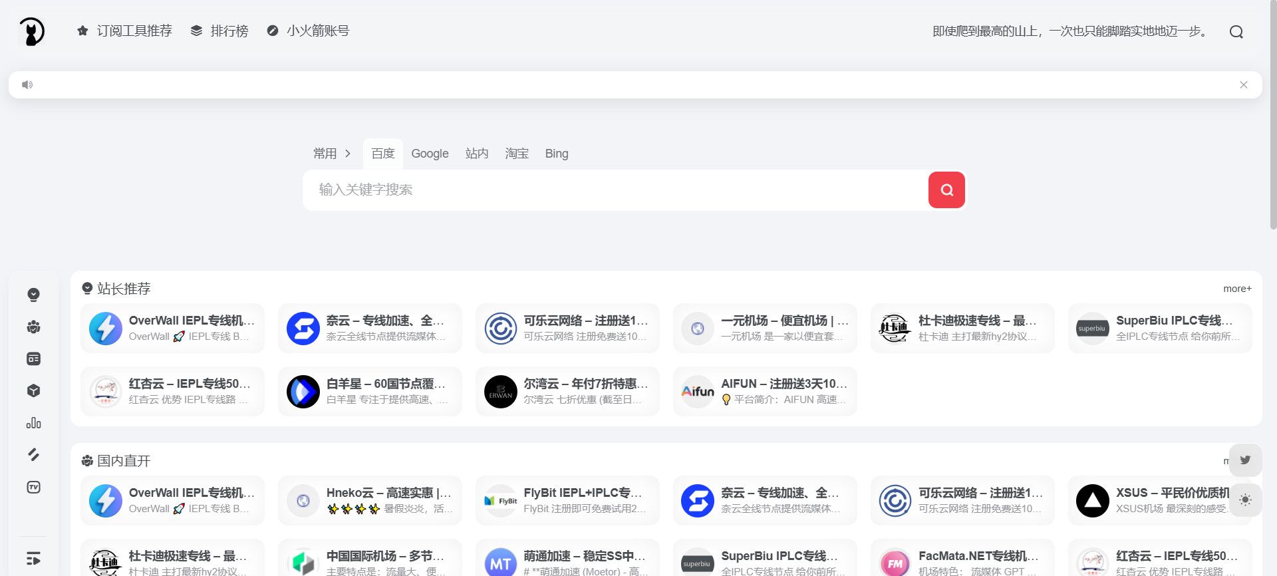The image size is (1277, 576).
Task: Open 订阅工具推荐 navigation item
Action: [124, 31]
